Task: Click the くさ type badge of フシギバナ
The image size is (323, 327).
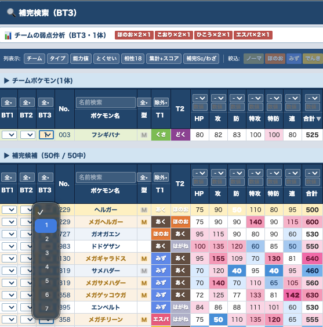Action: pyautogui.click(x=161, y=135)
